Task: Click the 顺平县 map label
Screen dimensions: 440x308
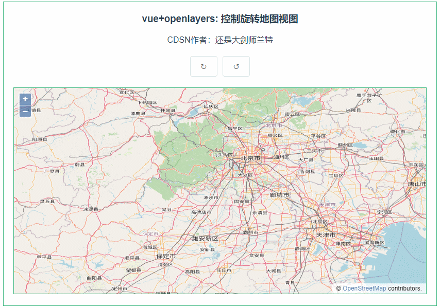Action: 132,258
